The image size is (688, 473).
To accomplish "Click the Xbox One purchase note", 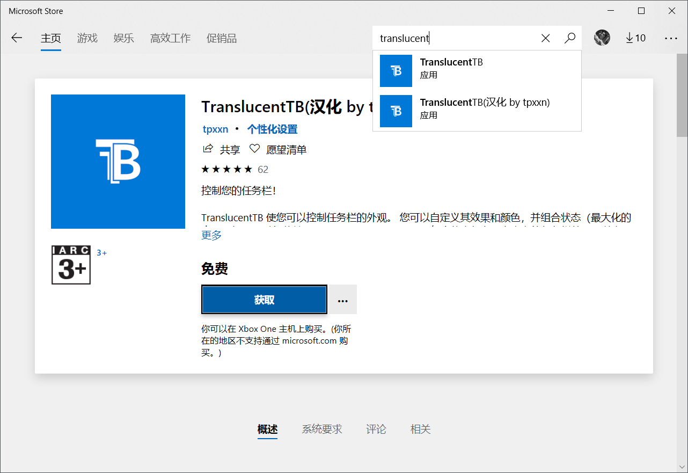I will coord(276,341).
